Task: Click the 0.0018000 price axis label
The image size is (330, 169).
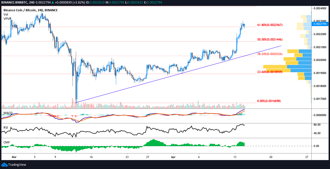Action: click(x=320, y=86)
